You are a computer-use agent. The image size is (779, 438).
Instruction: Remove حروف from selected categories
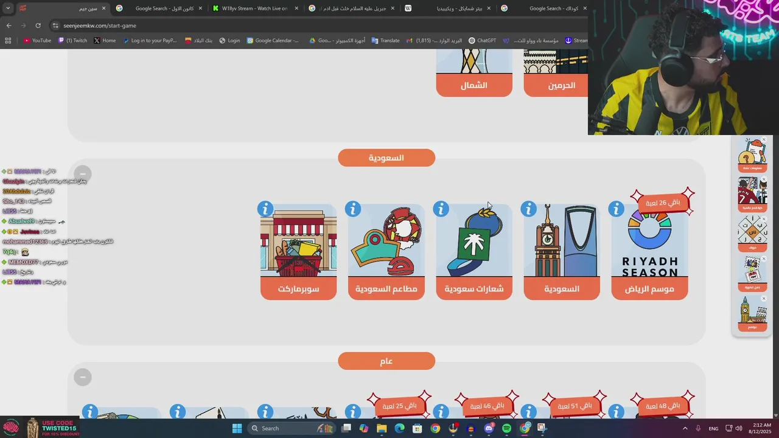[x=764, y=219]
